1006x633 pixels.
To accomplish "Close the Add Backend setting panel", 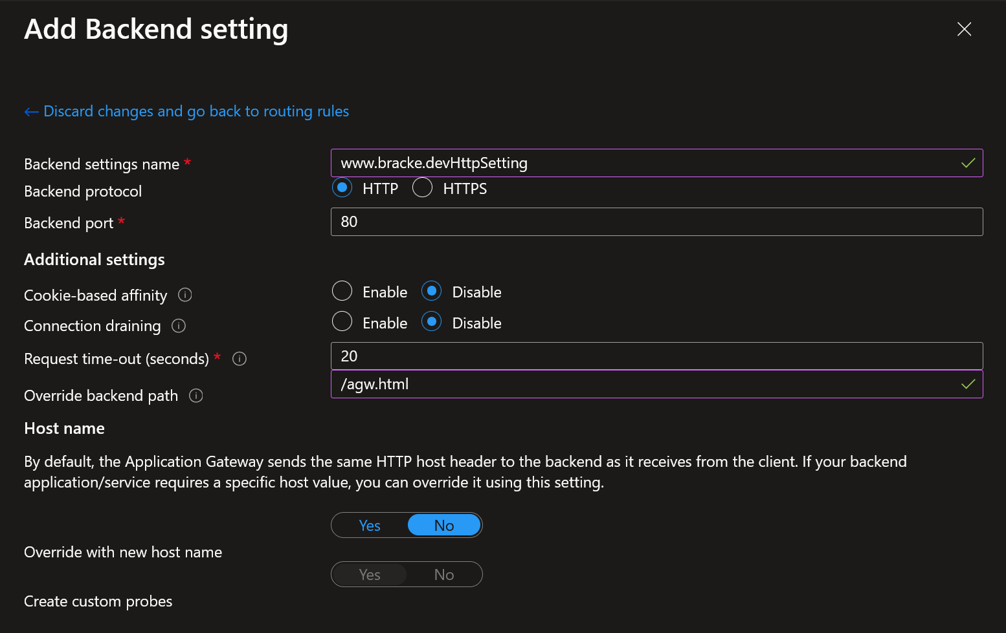I will pos(964,29).
